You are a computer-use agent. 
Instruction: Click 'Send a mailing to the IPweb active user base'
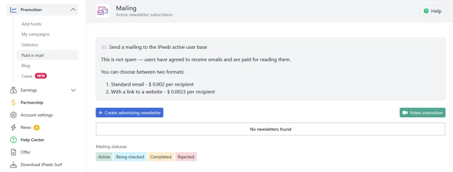click(158, 47)
